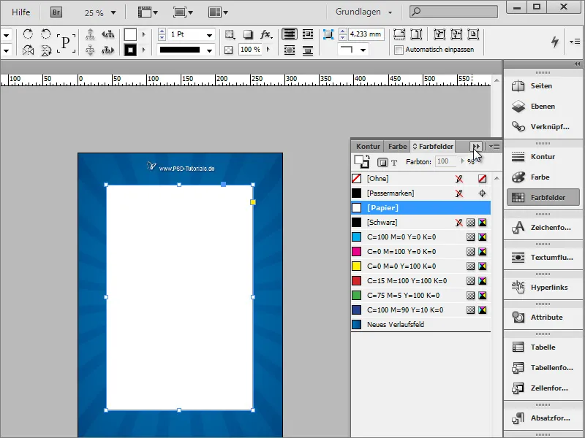Open Adobe Bridge via the Br icon
This screenshot has width=585, height=438.
56,12
